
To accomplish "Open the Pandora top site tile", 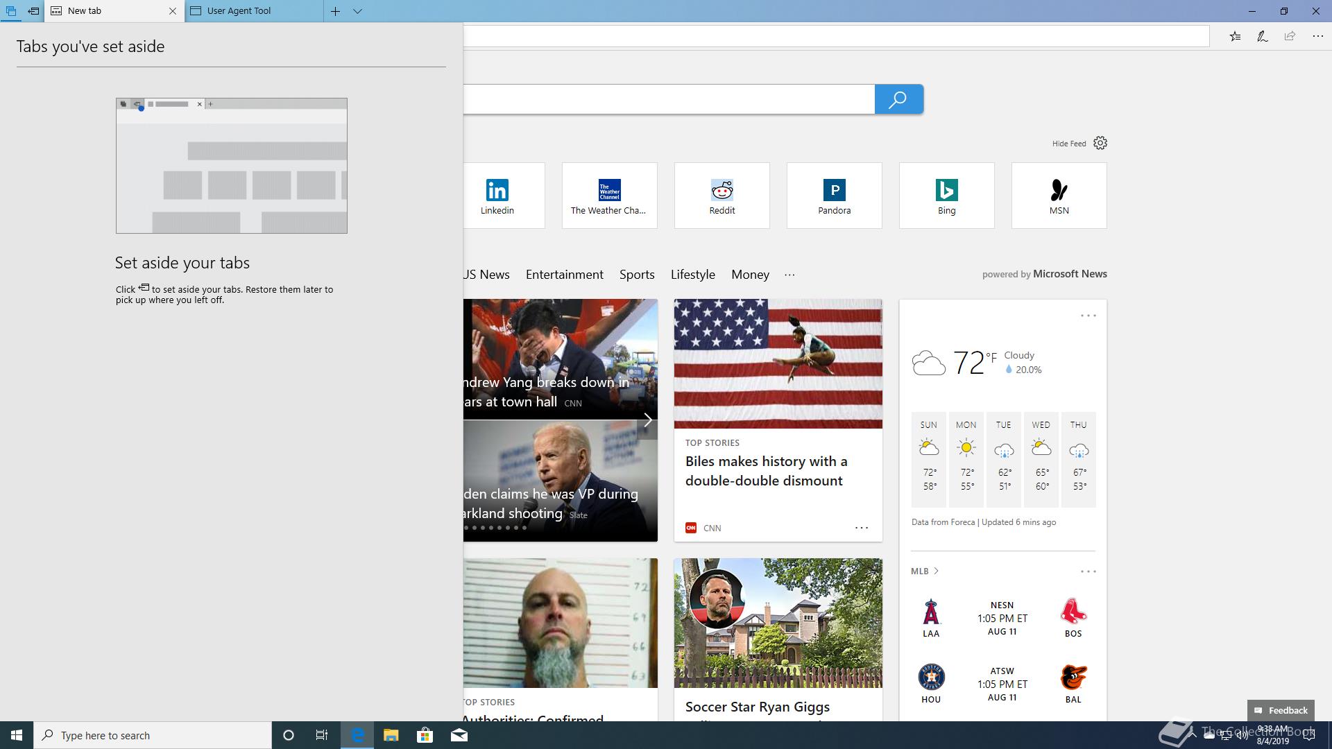I will 835,196.
